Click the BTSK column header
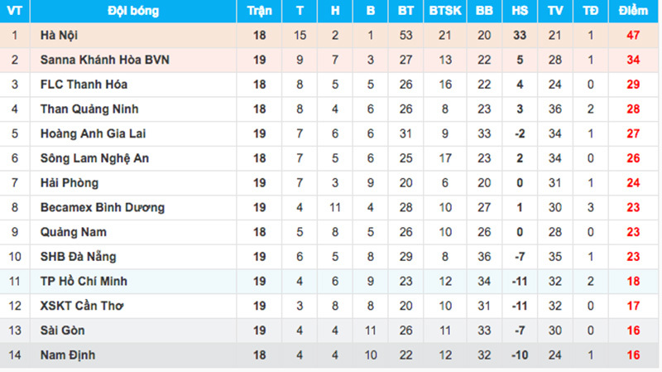This screenshot has height=372, width=662. [445, 12]
